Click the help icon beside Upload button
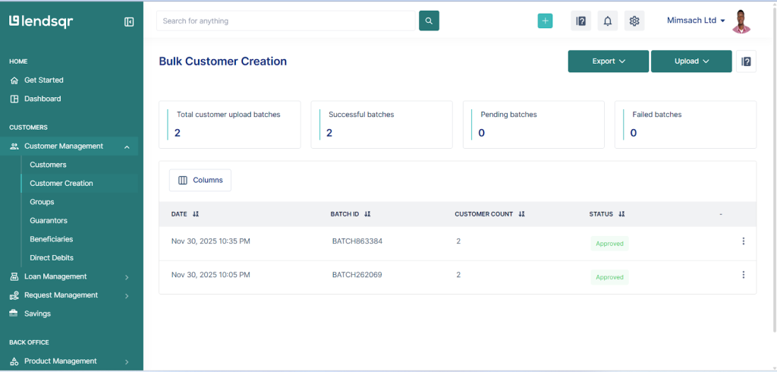 click(x=746, y=61)
